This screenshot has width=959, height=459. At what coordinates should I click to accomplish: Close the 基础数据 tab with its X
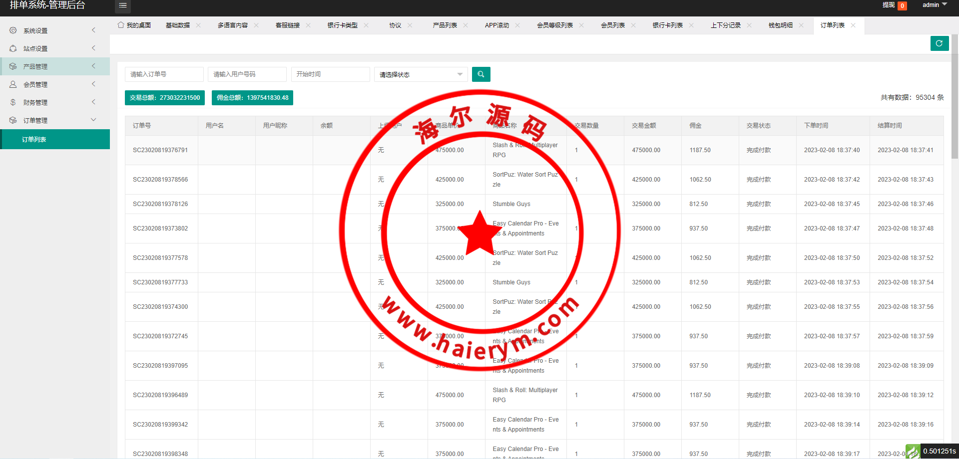pyautogui.click(x=198, y=25)
